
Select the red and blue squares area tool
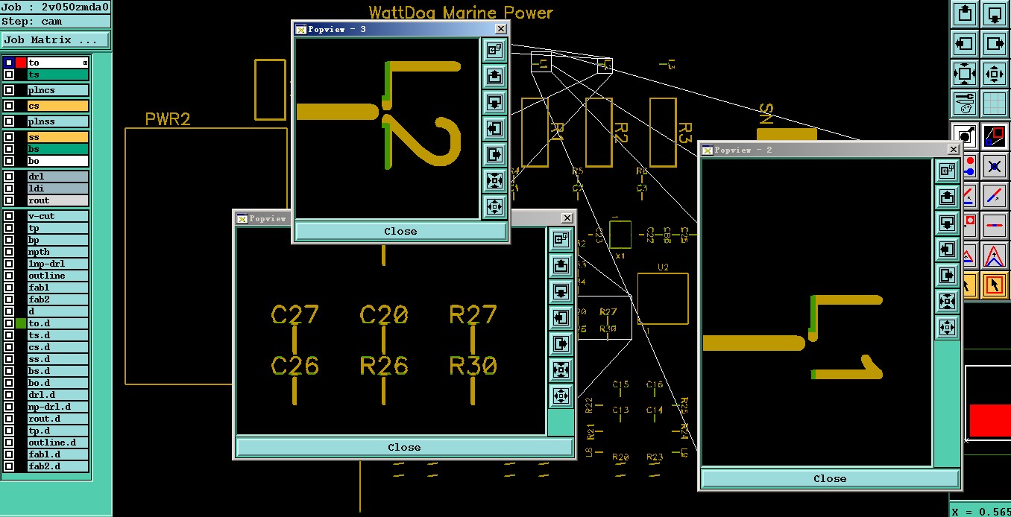coord(995,136)
